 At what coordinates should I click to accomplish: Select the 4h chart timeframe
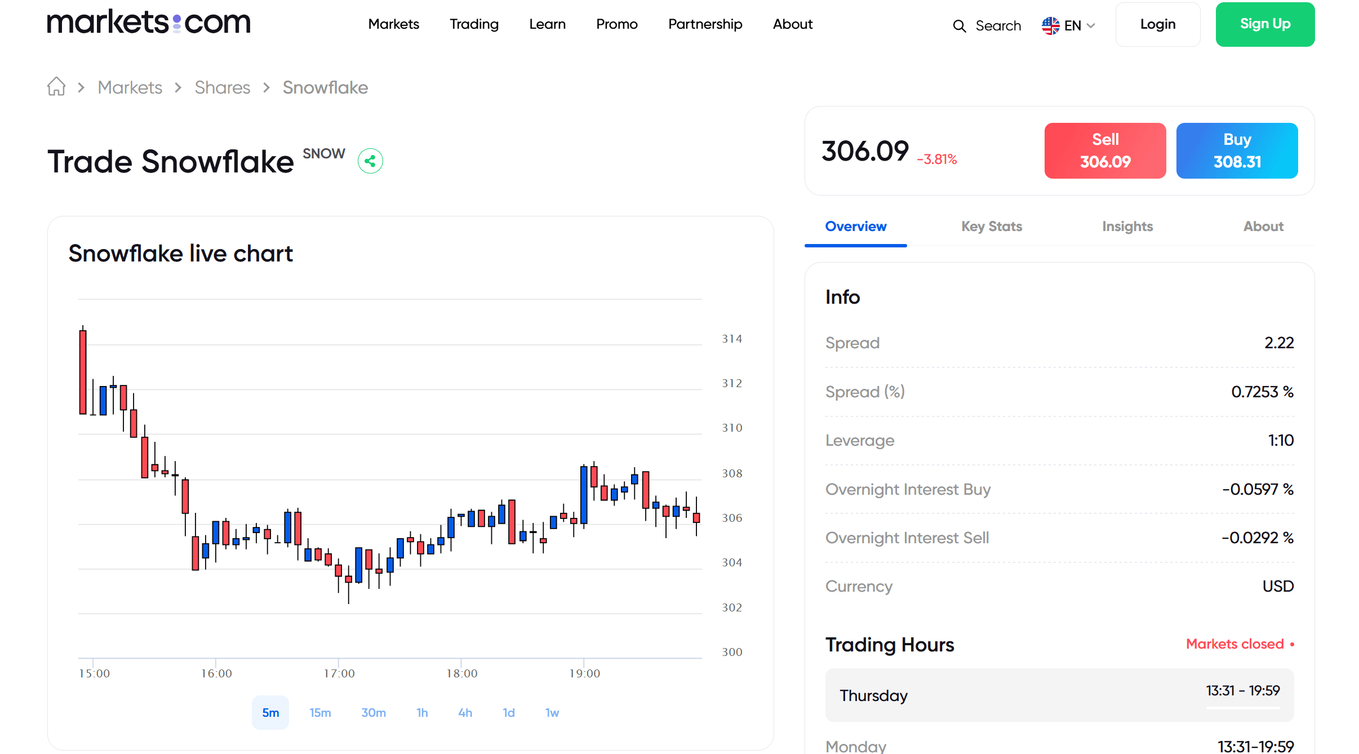point(465,713)
